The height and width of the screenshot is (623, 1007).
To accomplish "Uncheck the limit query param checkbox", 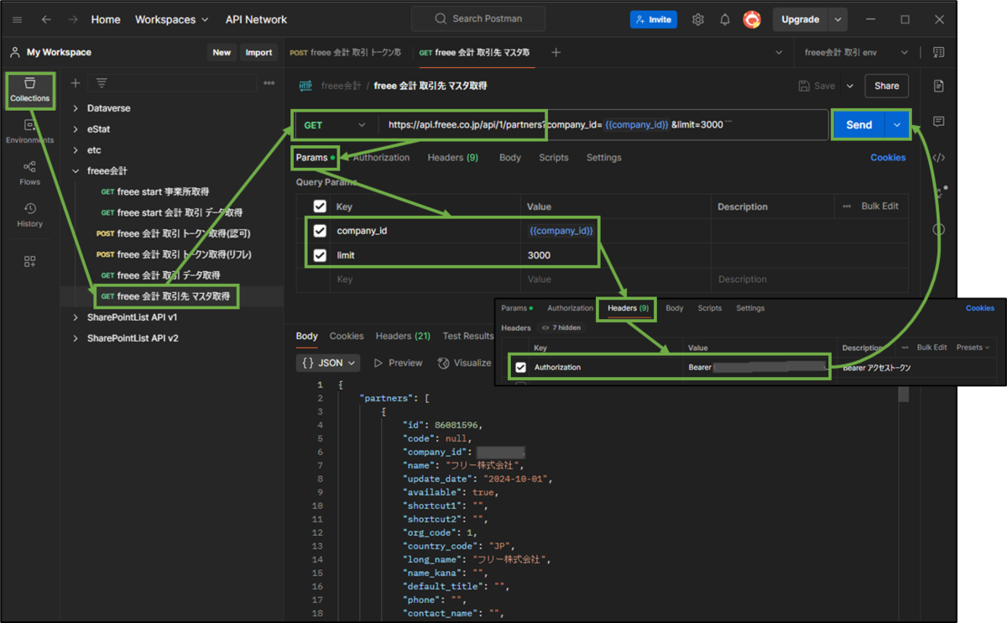I will pyautogui.click(x=320, y=254).
